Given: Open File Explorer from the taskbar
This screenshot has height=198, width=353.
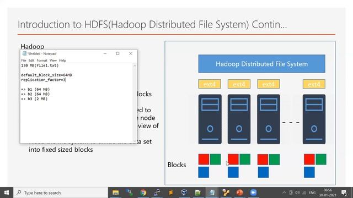Looking at the screenshot, I should click(115, 193).
